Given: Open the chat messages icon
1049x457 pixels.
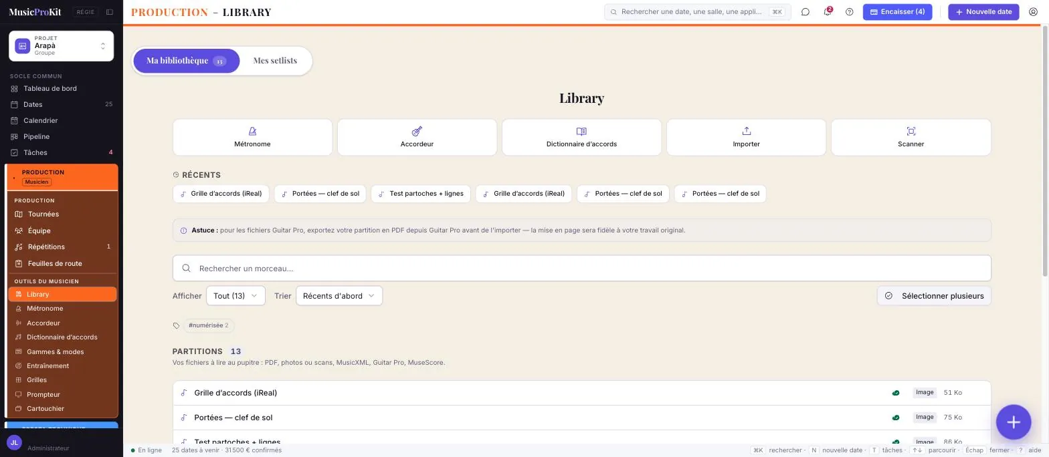Looking at the screenshot, I should (805, 12).
